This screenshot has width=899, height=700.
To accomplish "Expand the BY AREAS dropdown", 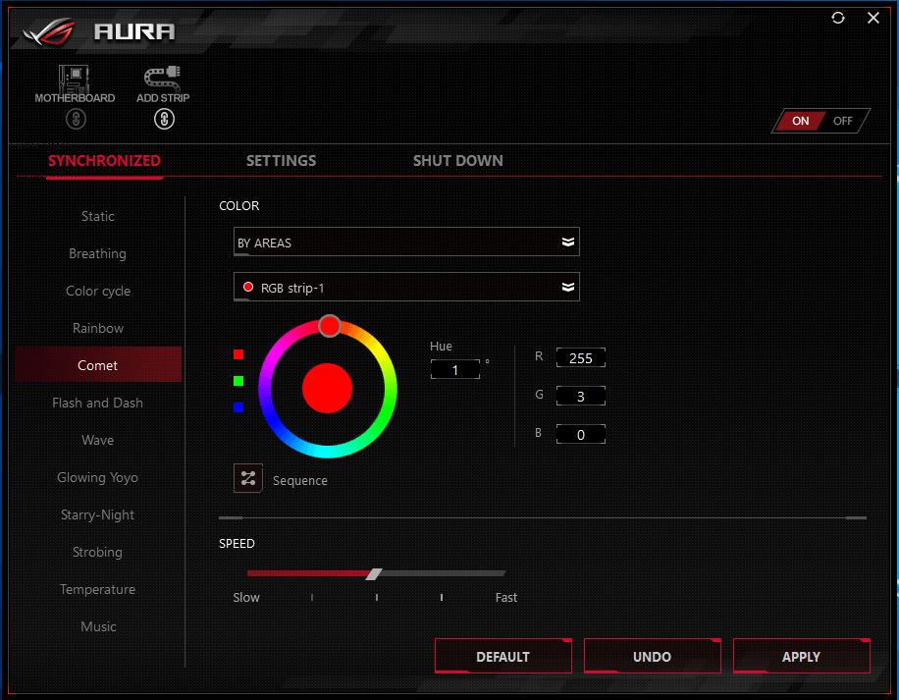I will [x=406, y=242].
